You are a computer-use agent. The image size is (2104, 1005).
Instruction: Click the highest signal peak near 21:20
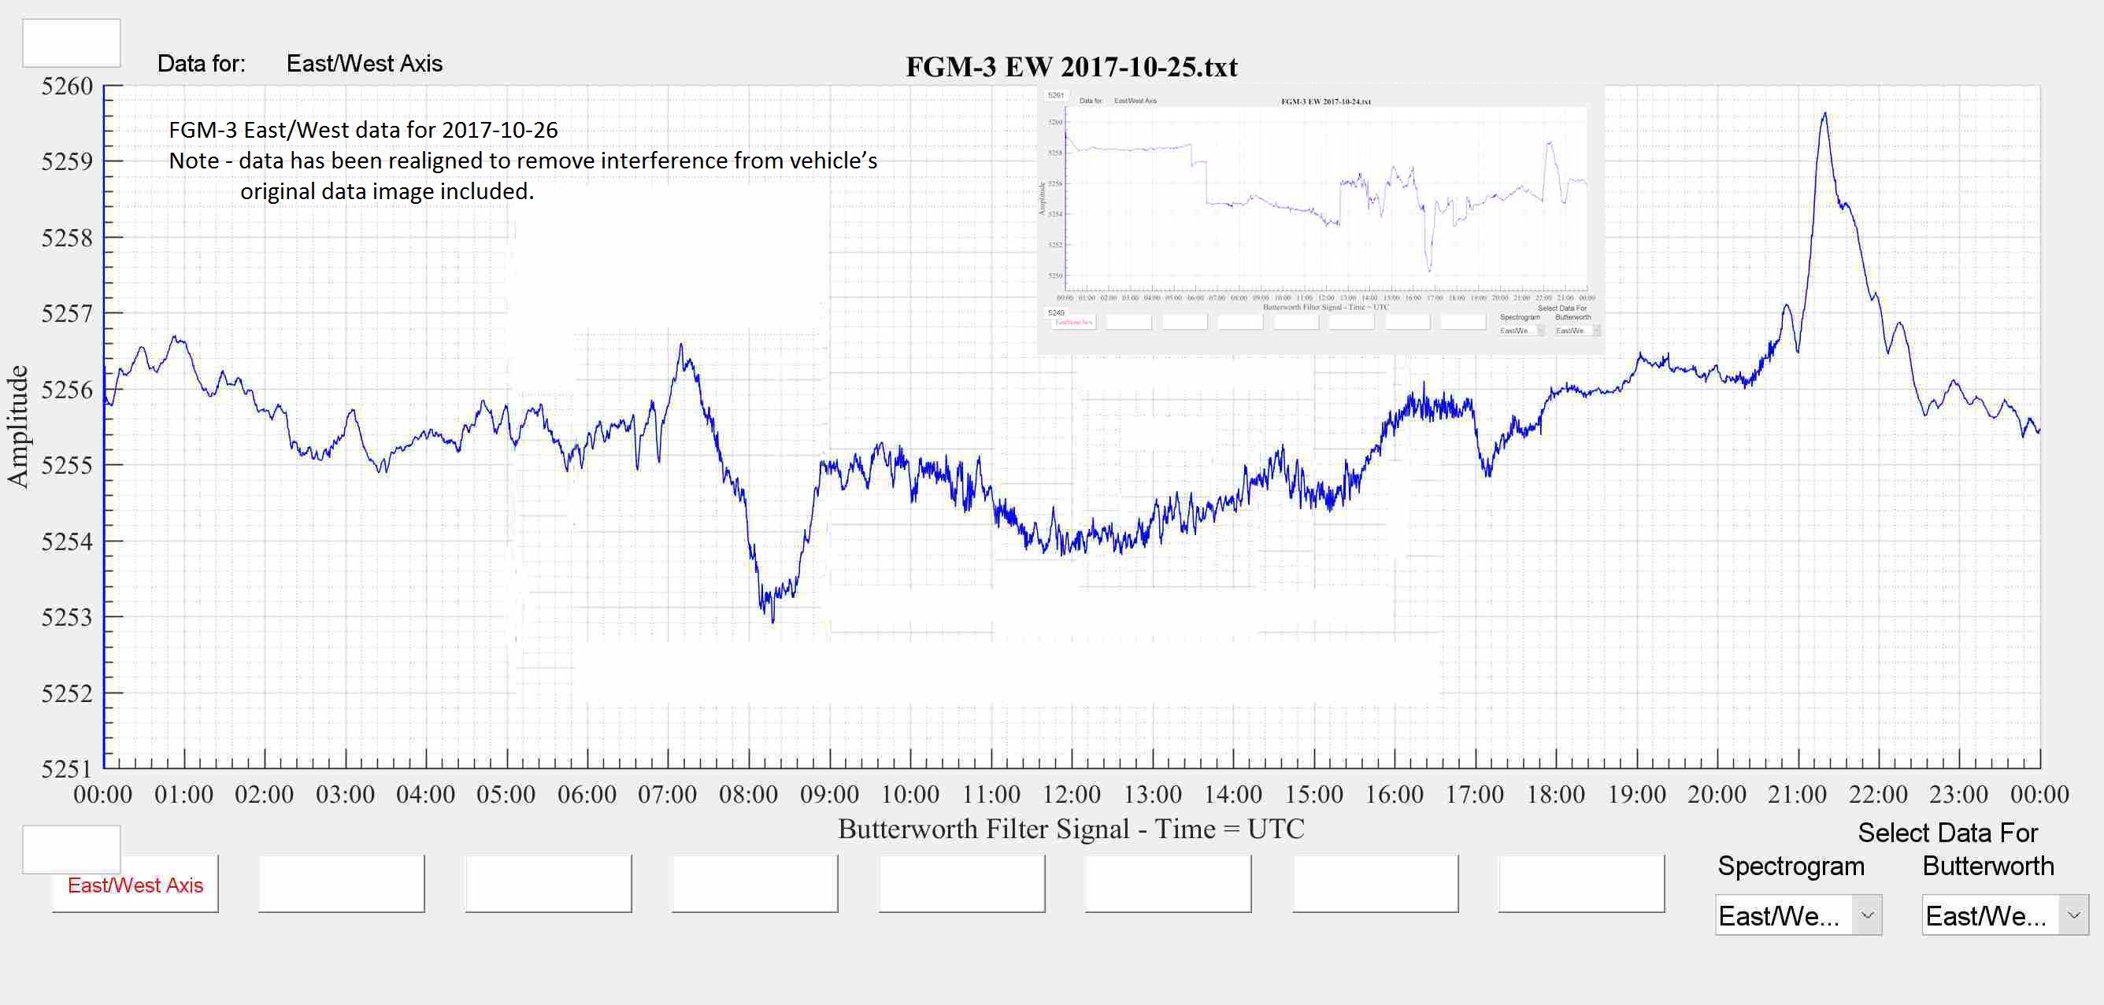[x=1824, y=116]
